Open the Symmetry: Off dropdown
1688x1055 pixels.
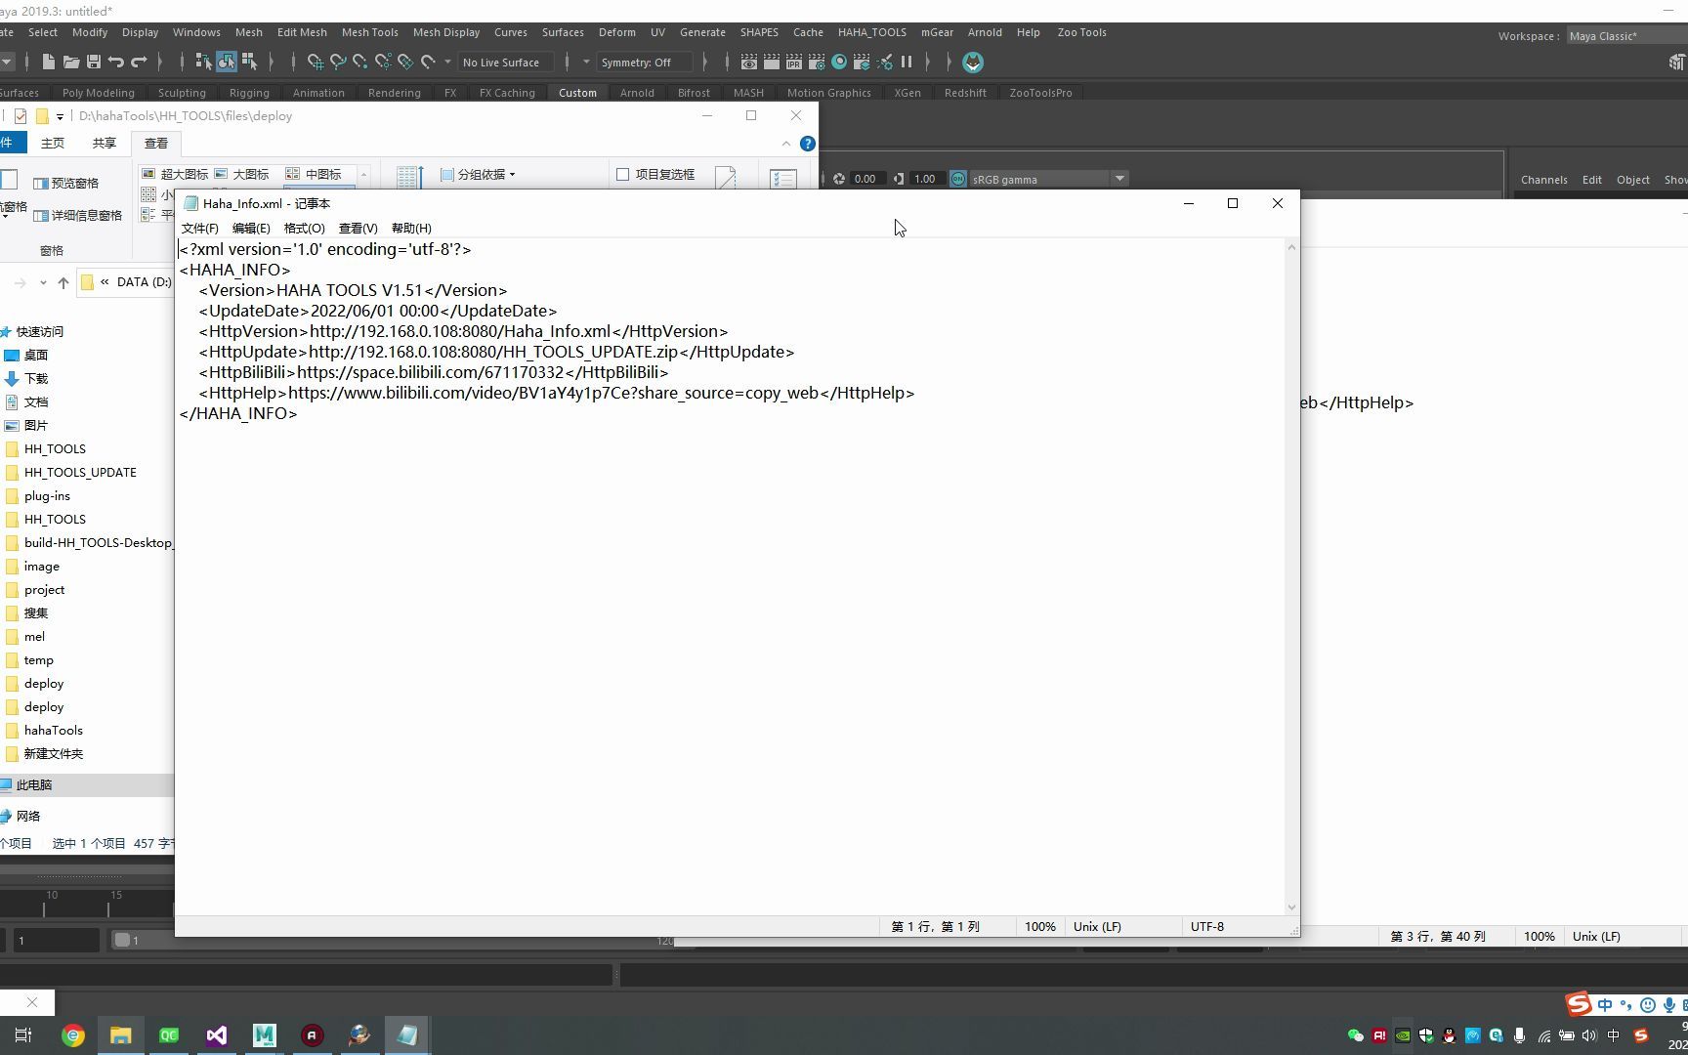645,62
